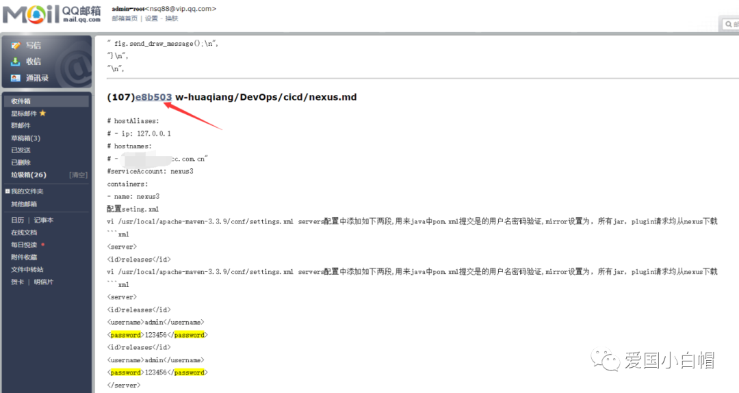
Task: Open 通讯录 contacts
Action: 37,78
